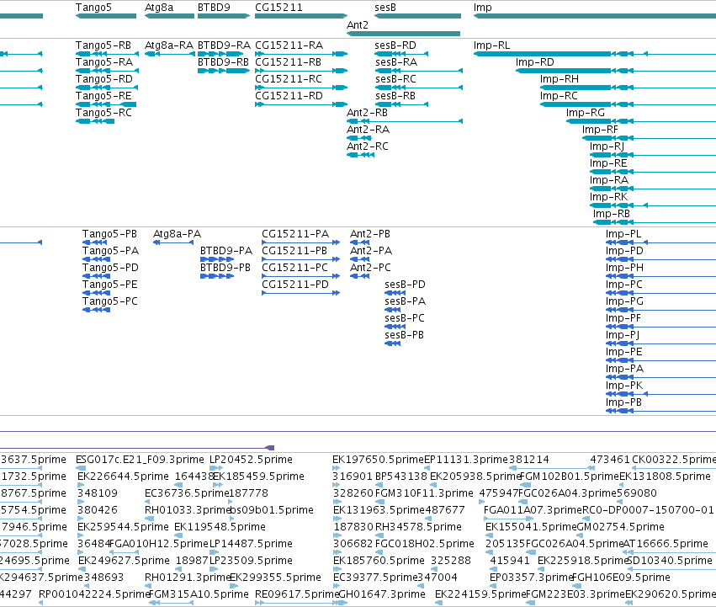The width and height of the screenshot is (716, 607).
Task: Click the Ant2-PB protein label
Action: click(370, 234)
